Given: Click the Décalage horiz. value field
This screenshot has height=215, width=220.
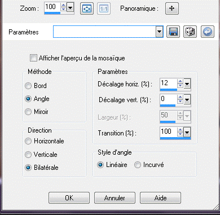Looking at the screenshot, I should point(168,83).
